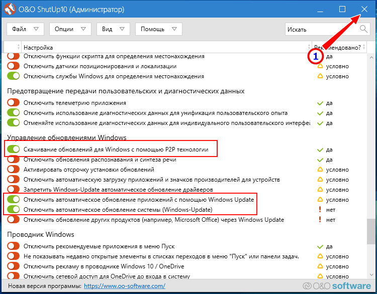Image resolution: width=377 pixels, height=294 pixels.
Task: Select 'Проводник Windows' section heading
Action: (x=41, y=234)
